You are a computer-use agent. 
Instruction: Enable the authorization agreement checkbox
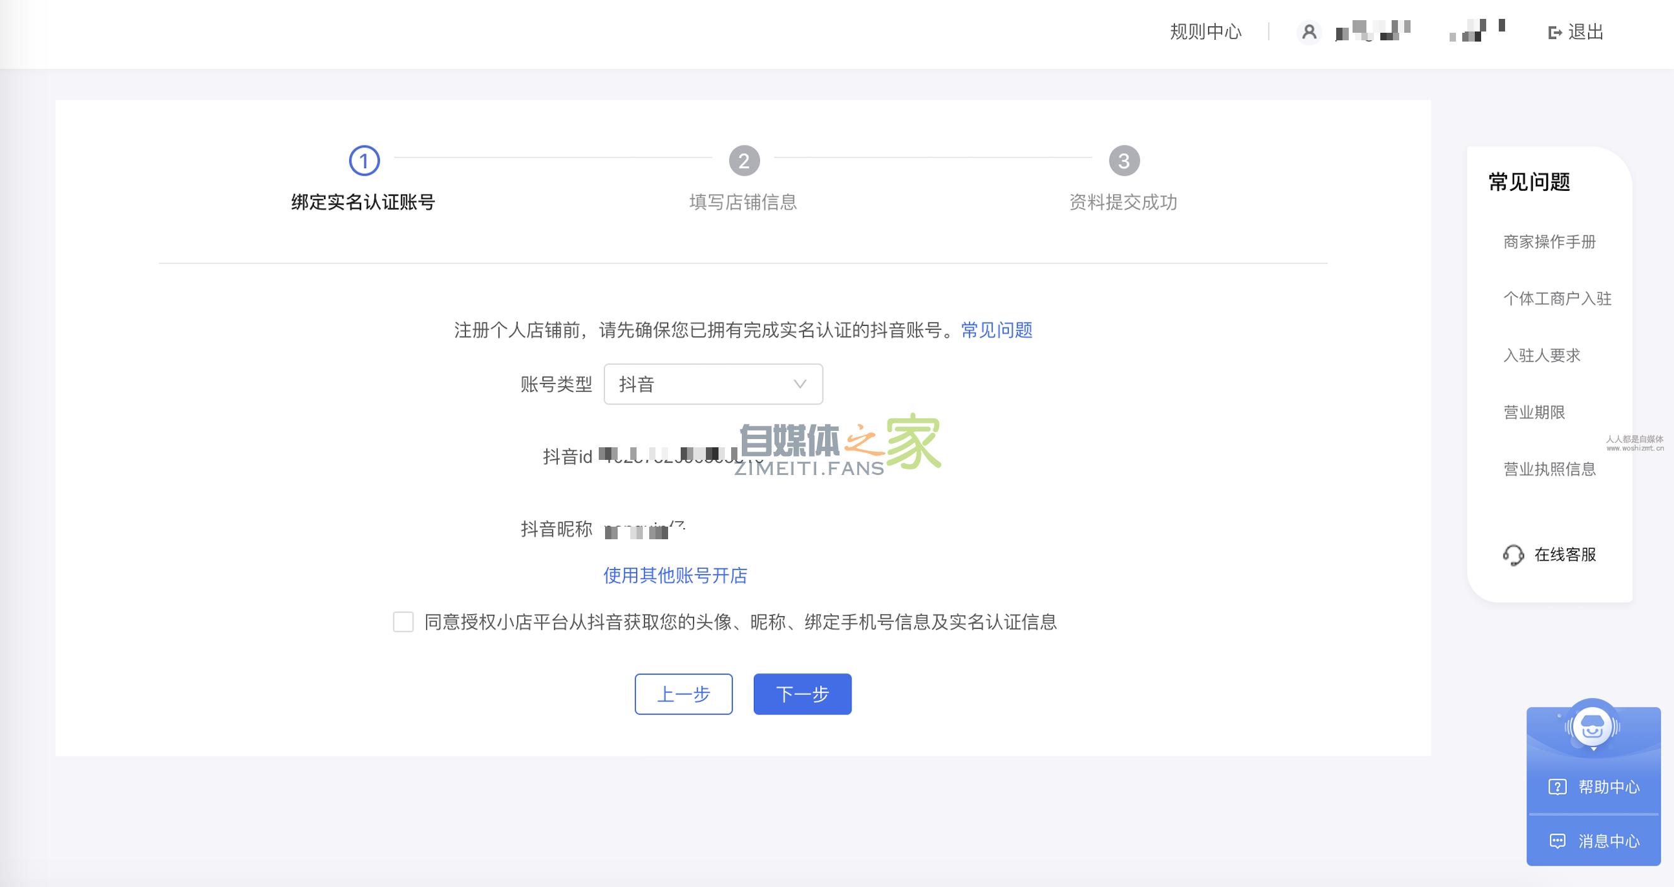[403, 622]
